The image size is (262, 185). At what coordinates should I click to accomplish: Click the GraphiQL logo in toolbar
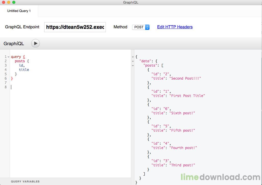click(x=14, y=44)
